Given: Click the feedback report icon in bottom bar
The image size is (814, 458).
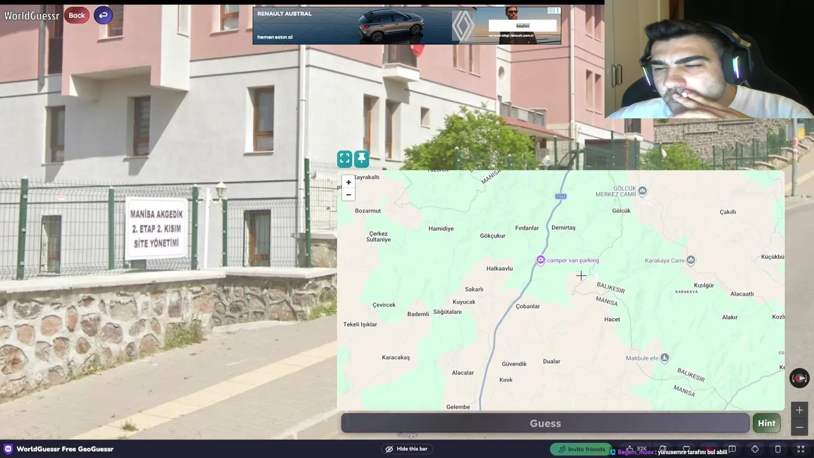Looking at the screenshot, I should (732, 450).
